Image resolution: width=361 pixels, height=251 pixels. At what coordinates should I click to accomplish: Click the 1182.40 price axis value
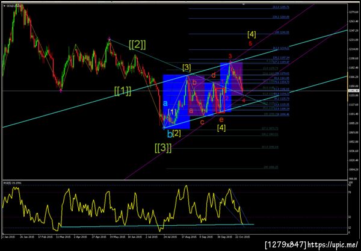click(354, 67)
